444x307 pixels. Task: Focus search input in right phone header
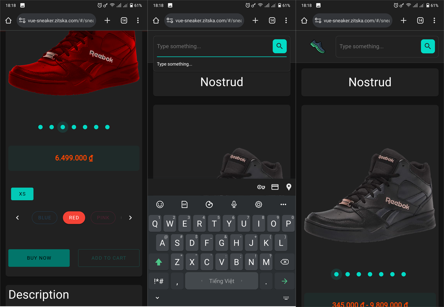378,46
